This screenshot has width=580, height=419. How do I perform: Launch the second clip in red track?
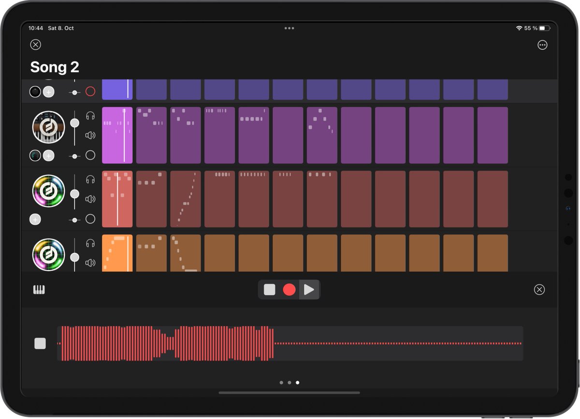[151, 199]
